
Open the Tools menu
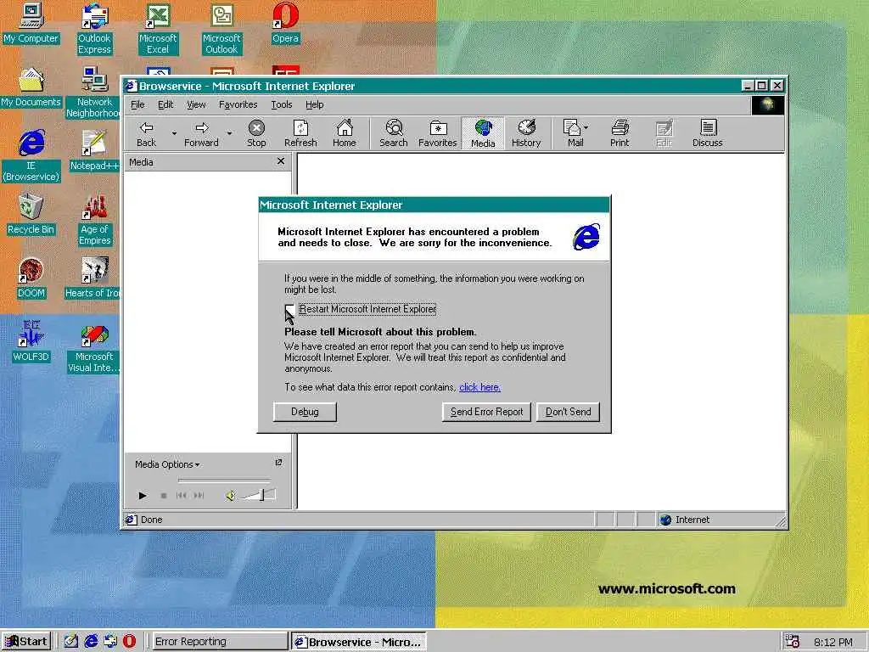click(282, 104)
